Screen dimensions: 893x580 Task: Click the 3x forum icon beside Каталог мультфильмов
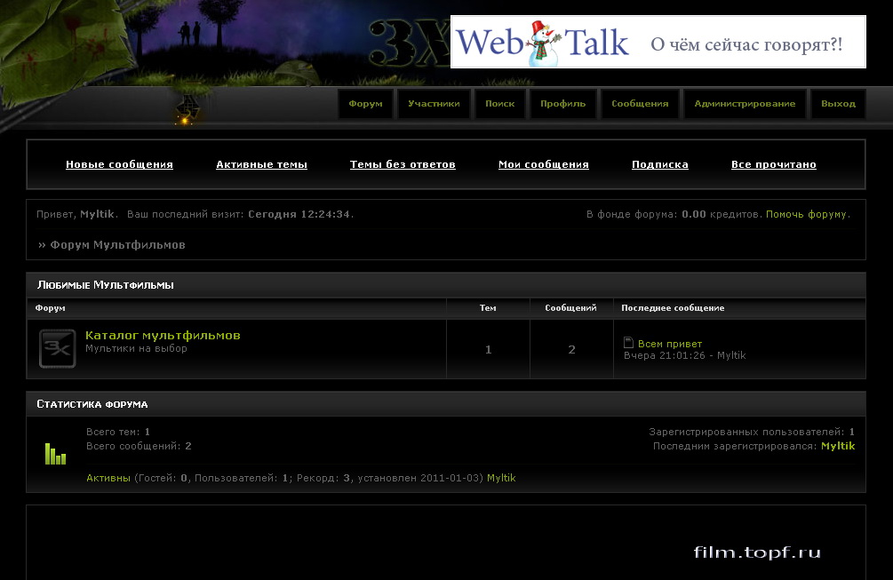coord(57,348)
